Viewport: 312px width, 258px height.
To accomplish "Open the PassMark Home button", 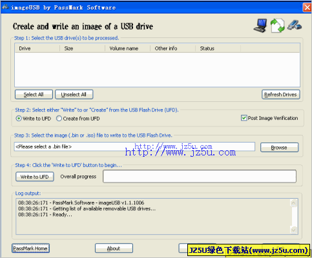I will click(x=30, y=248).
